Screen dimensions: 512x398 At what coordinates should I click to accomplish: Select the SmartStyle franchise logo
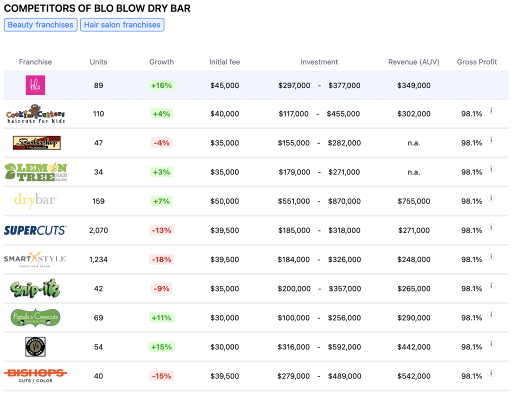(x=35, y=259)
